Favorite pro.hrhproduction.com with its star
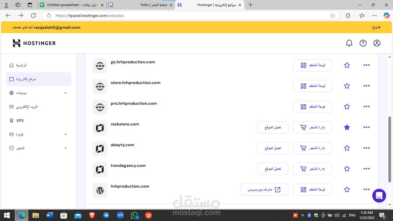 (x=347, y=107)
